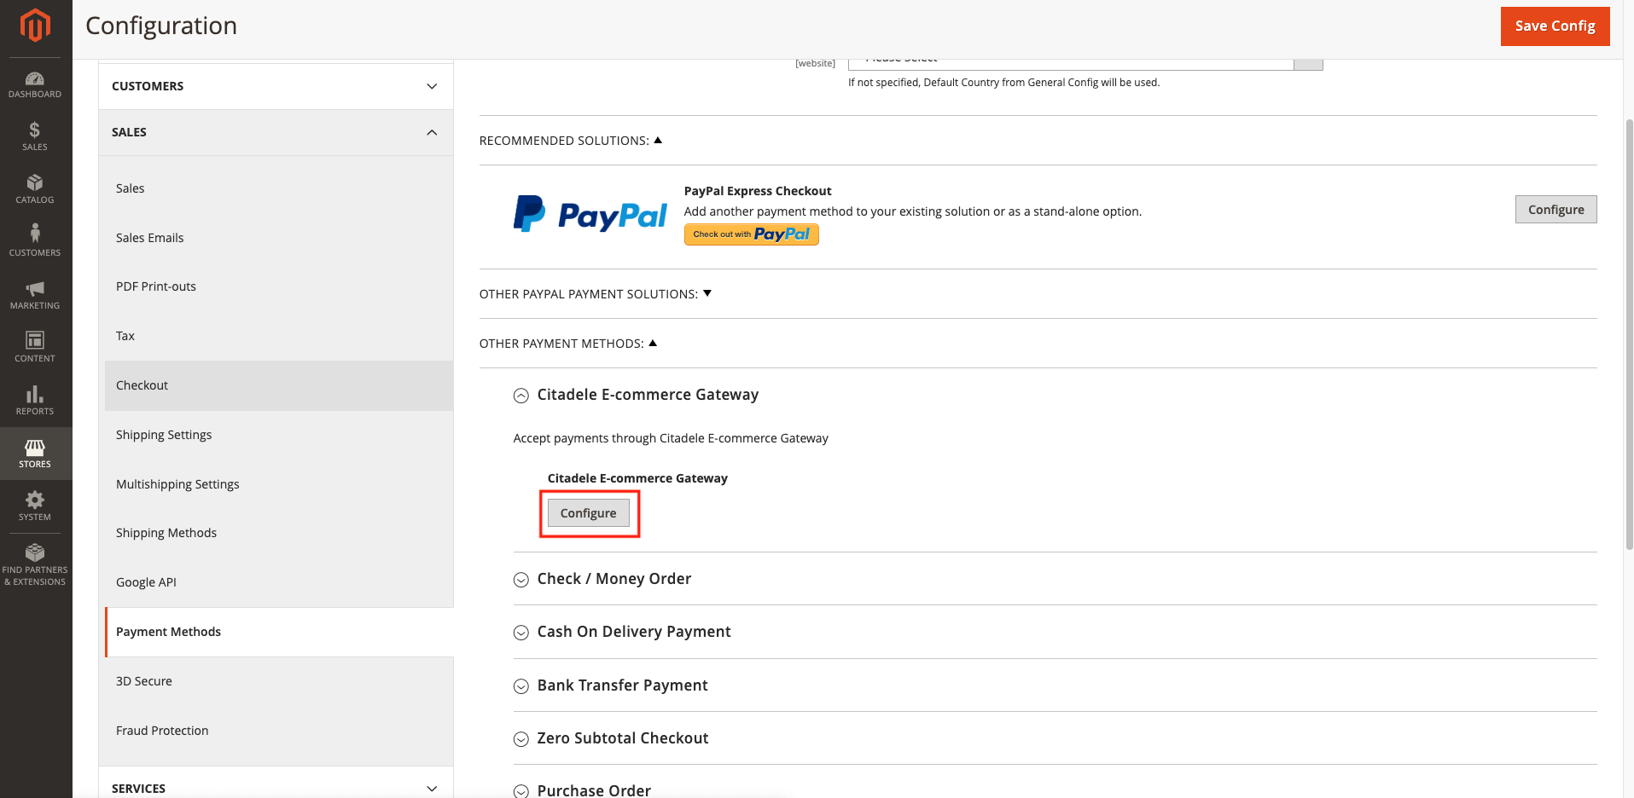Expand Bank Transfer Payment circle icon
Viewport: 1634px width, 798px height.
coord(521,686)
